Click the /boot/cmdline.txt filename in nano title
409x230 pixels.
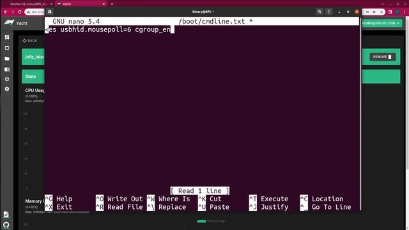pyautogui.click(x=212, y=21)
